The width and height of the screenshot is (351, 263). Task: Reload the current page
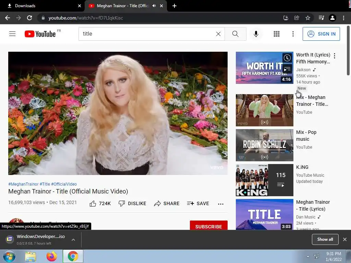(x=29, y=18)
